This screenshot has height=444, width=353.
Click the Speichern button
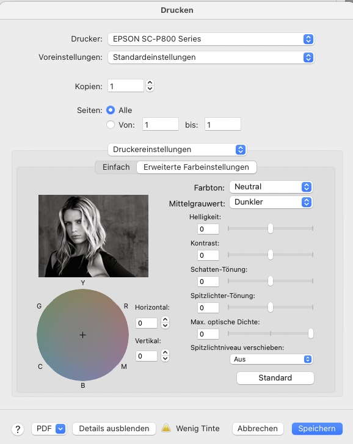pyautogui.click(x=317, y=429)
